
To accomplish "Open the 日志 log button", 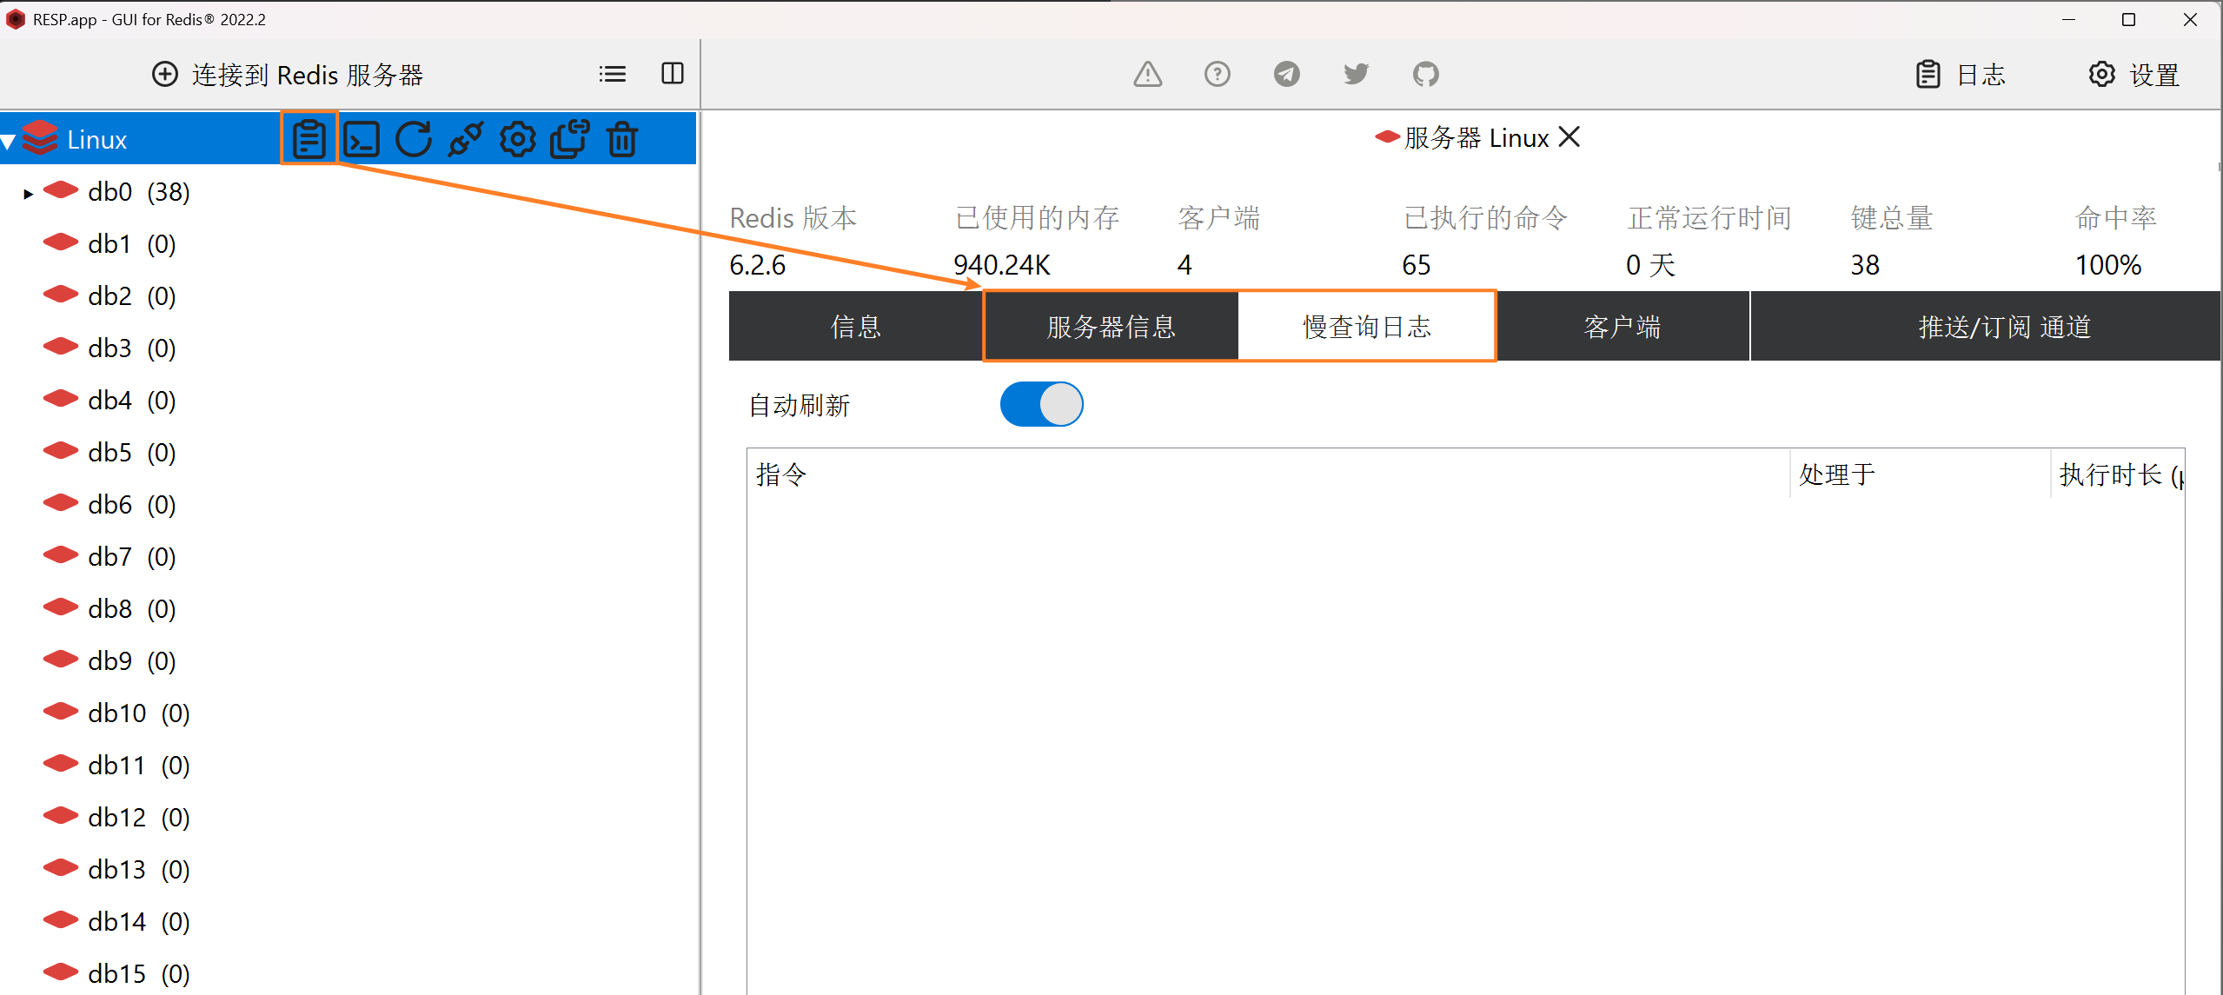I will click(x=1961, y=75).
